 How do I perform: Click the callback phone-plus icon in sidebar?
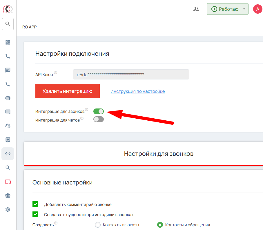[8, 84]
